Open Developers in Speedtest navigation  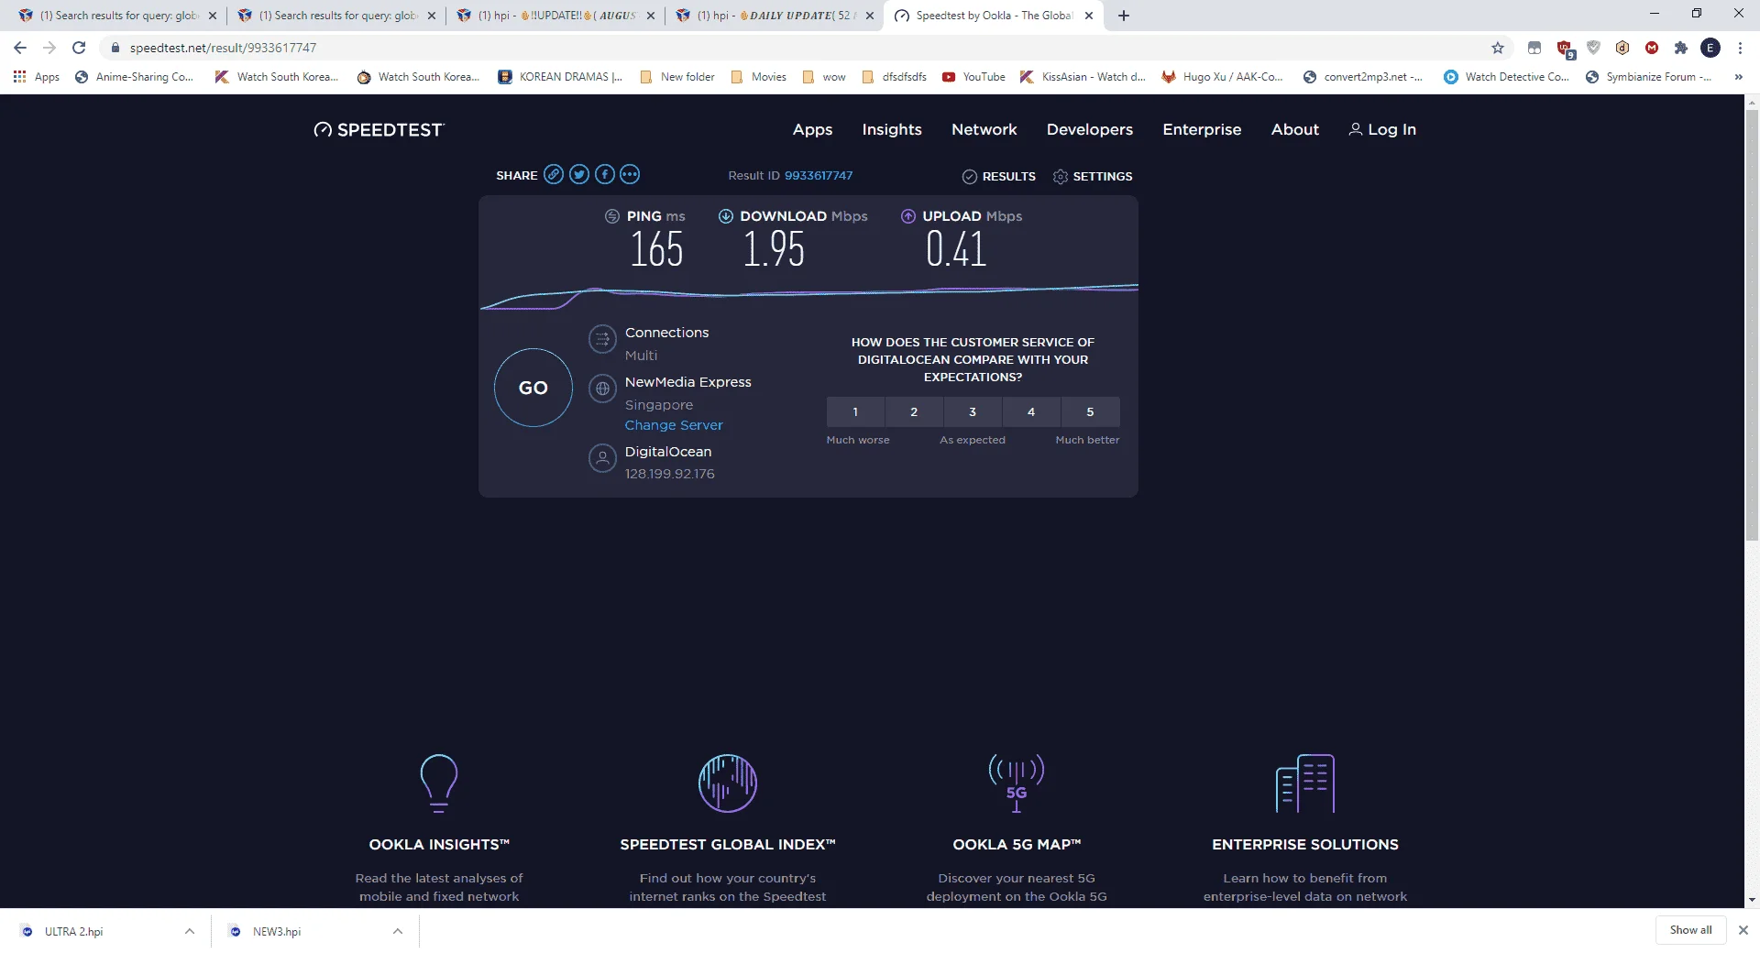[x=1090, y=130]
